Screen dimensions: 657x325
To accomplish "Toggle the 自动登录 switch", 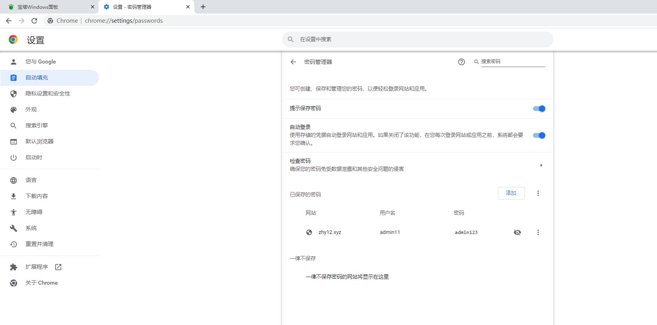I will tap(539, 135).
